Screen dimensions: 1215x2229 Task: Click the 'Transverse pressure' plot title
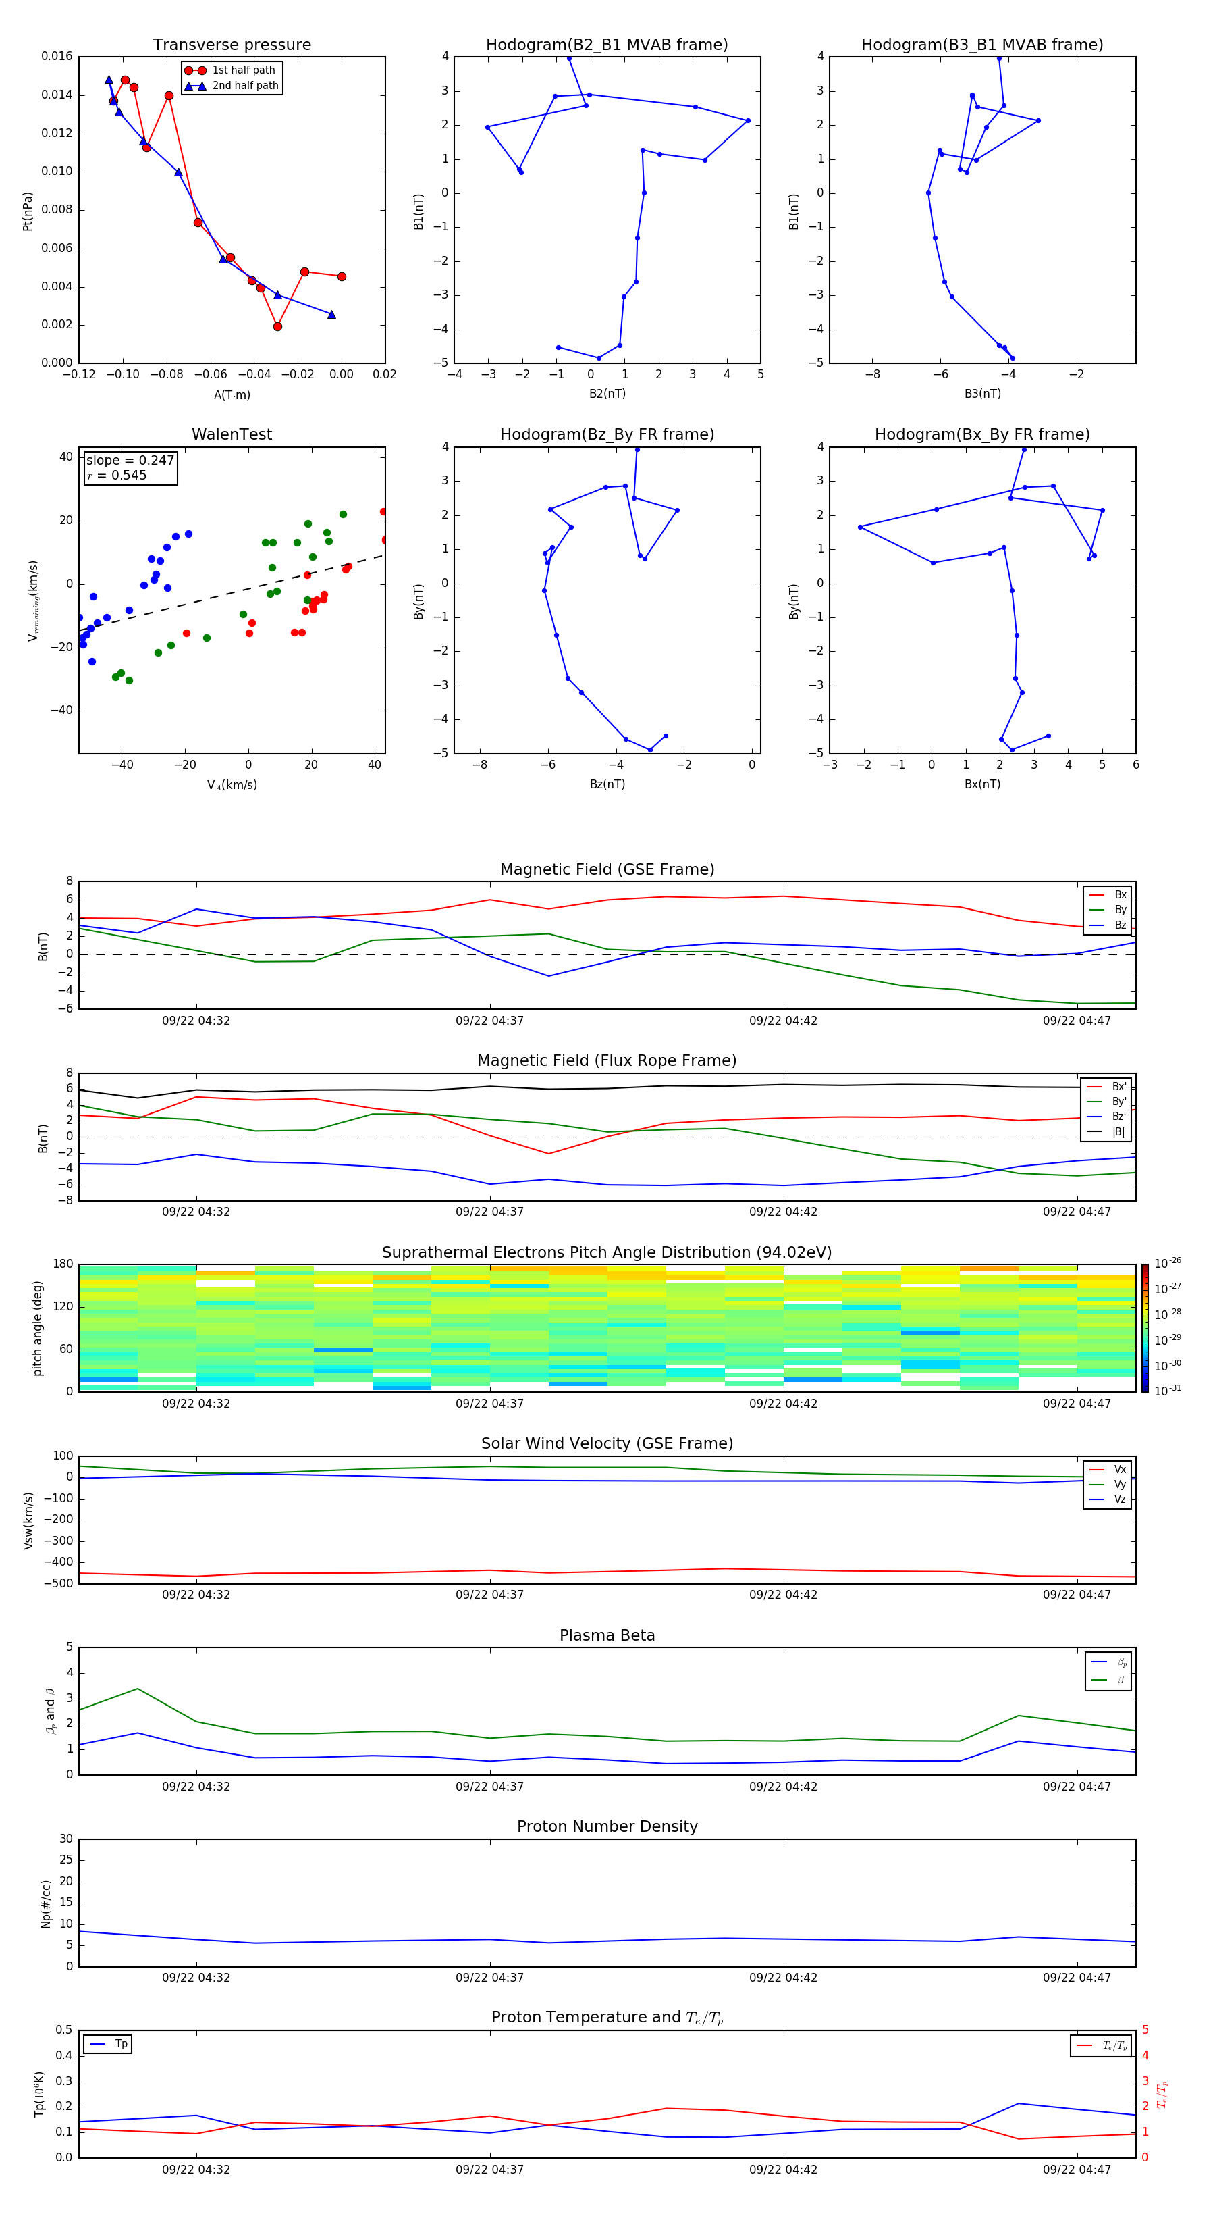232,45
